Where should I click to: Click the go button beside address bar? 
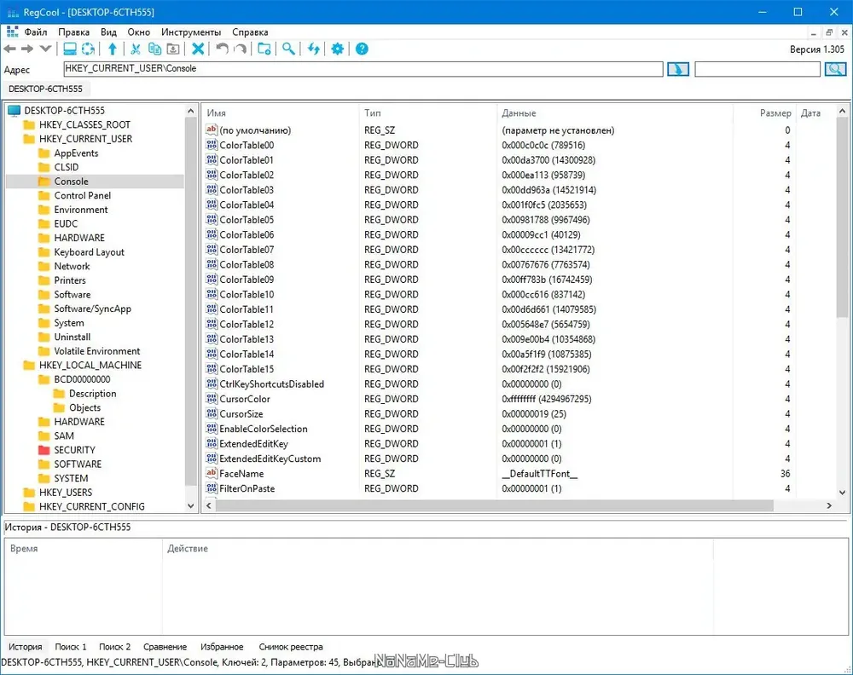tap(678, 69)
